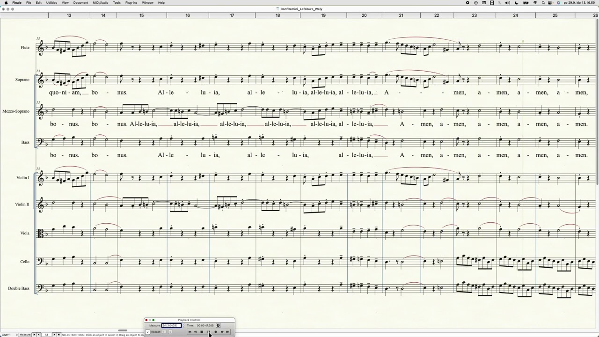Pause playback in Playback Controls
Image resolution: width=599 pixels, height=337 pixels.
point(209,332)
